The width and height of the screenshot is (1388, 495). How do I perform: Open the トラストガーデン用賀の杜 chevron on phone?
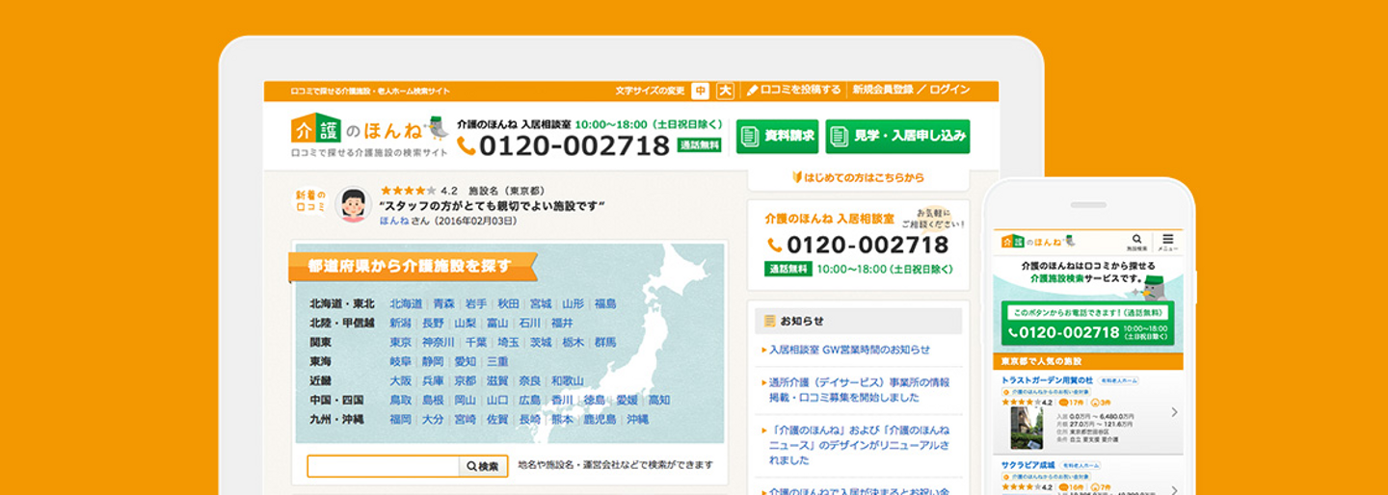pyautogui.click(x=1174, y=412)
